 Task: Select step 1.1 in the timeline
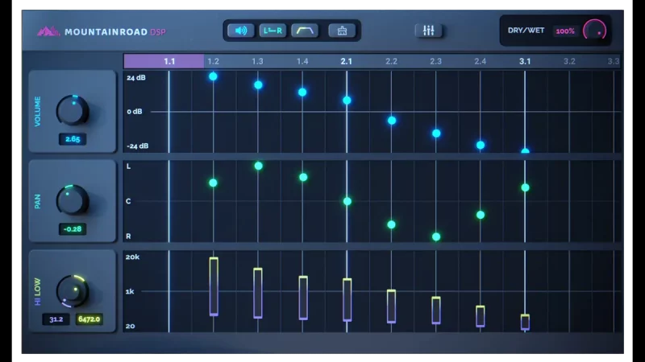pos(169,61)
